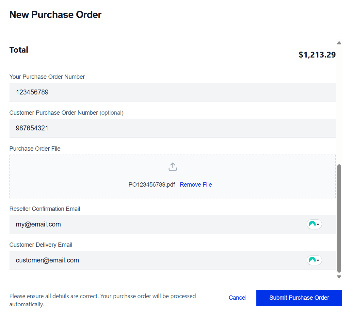Click the Your Purchase Order Number label
Viewport: 354px width, 318px height.
[x=47, y=77]
